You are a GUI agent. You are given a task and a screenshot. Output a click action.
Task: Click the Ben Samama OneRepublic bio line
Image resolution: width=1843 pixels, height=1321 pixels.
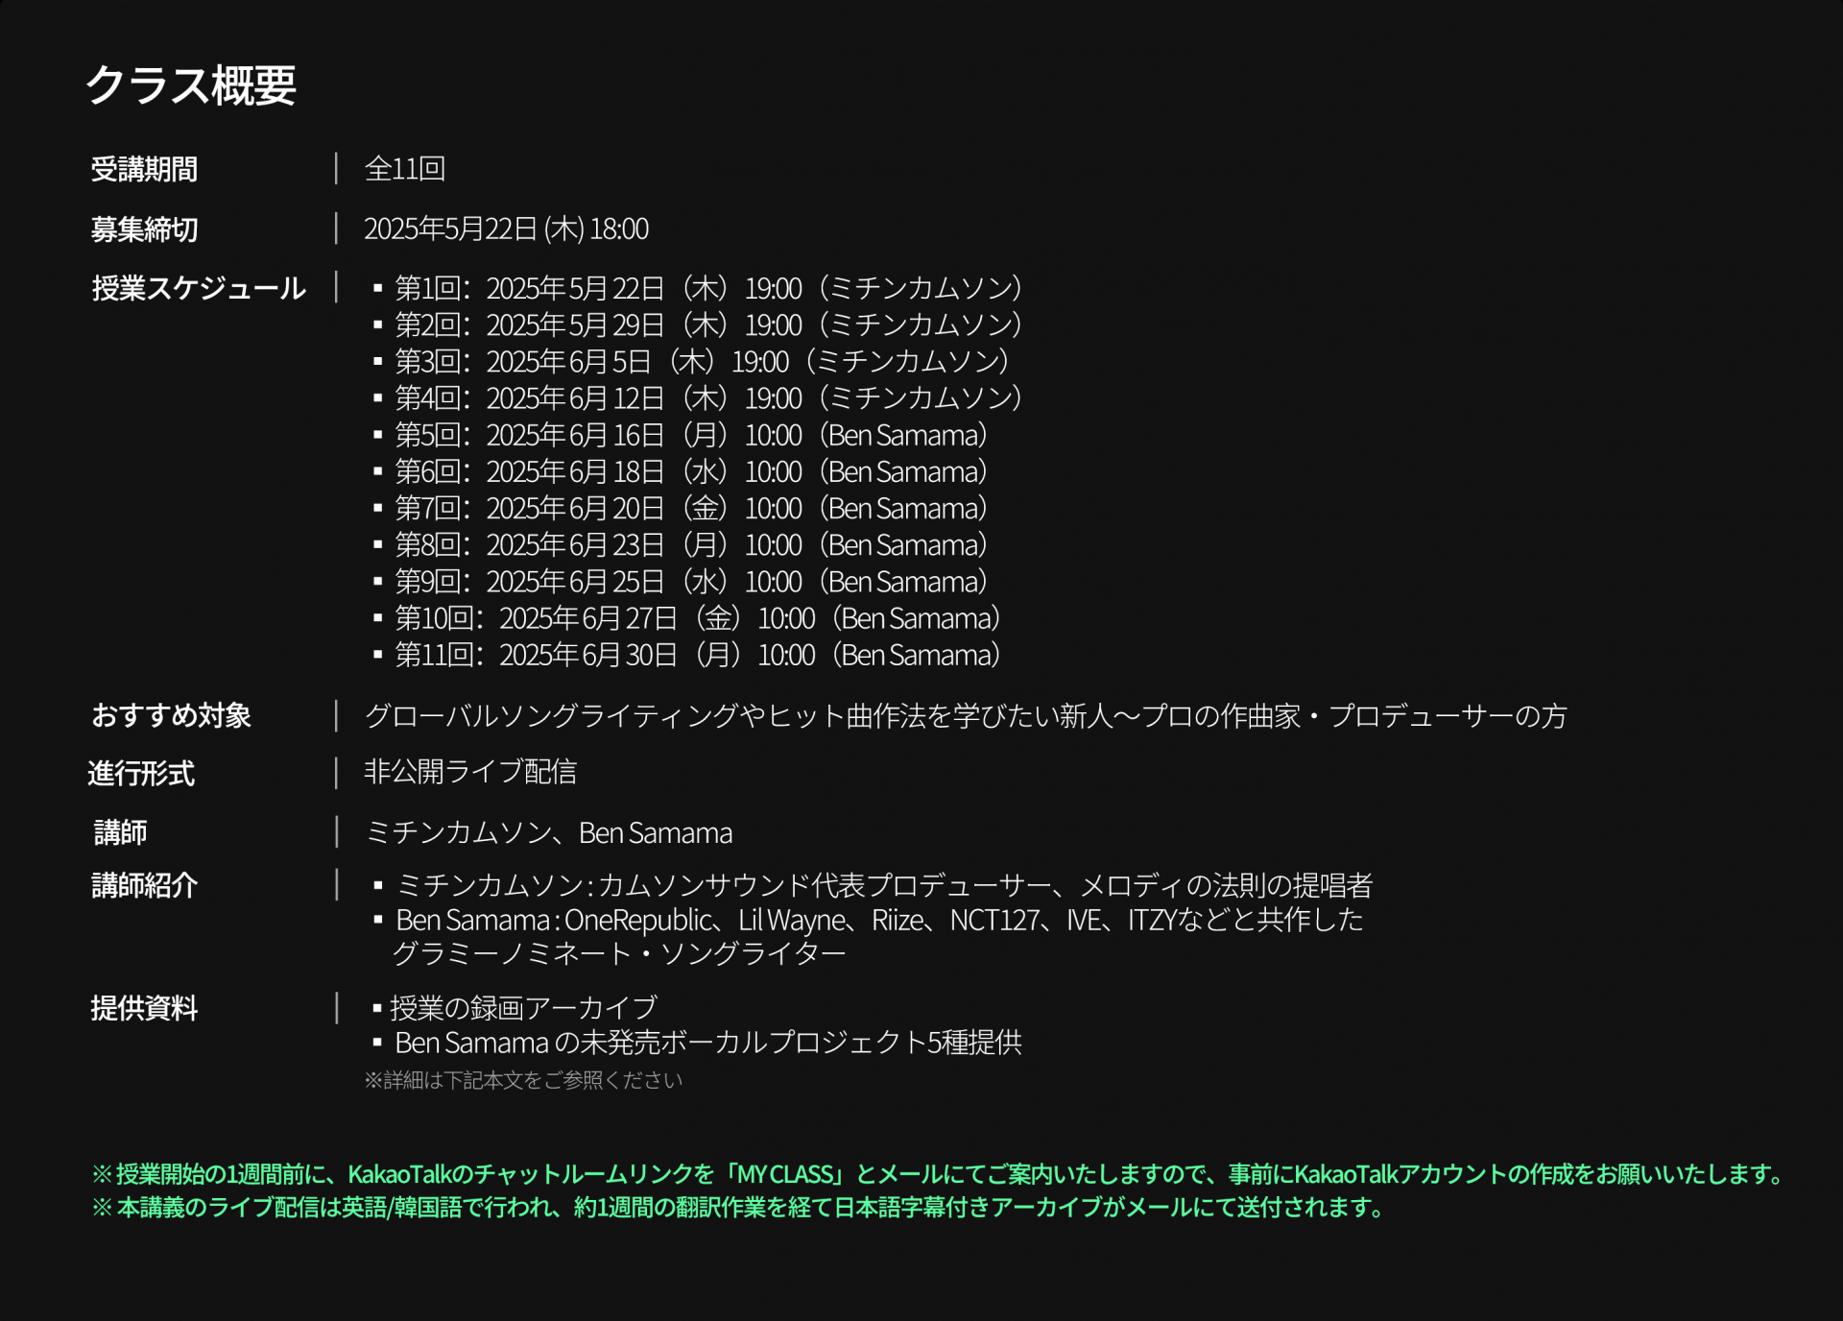878,921
